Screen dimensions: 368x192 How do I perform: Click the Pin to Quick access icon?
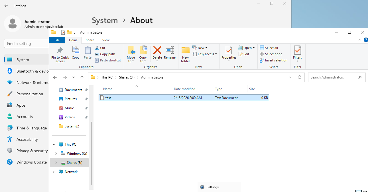tap(60, 51)
